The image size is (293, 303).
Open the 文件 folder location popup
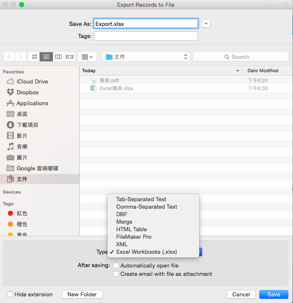click(x=146, y=57)
